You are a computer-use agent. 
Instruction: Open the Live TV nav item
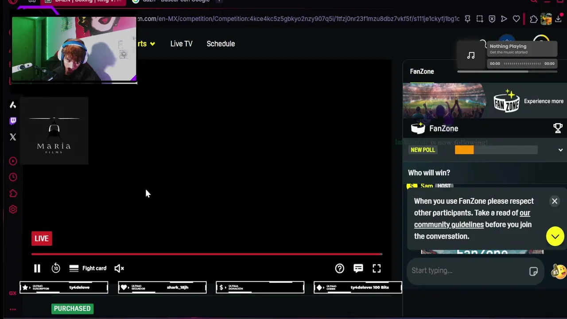click(x=181, y=44)
